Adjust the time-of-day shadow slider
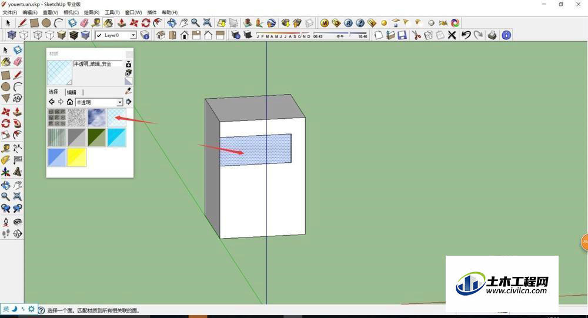This screenshot has height=318, width=588. coord(340,35)
